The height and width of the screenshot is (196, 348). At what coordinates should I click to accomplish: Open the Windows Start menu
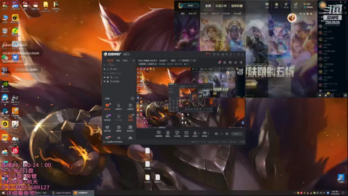pyautogui.click(x=3, y=193)
